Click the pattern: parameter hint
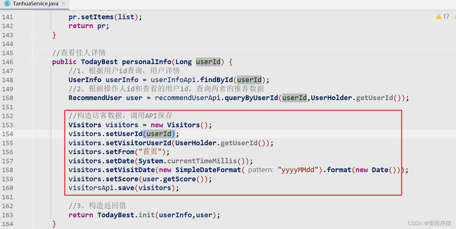This screenshot has height=229, width=456. point(261,170)
